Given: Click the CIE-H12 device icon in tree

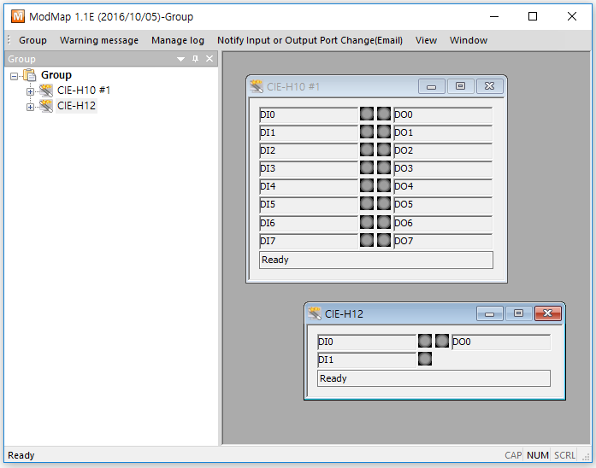Looking at the screenshot, I should click(x=46, y=106).
